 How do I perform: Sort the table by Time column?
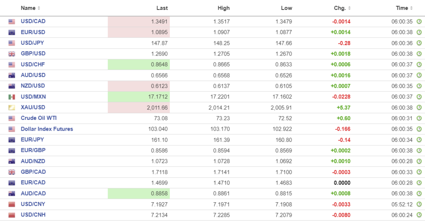[x=404, y=8]
